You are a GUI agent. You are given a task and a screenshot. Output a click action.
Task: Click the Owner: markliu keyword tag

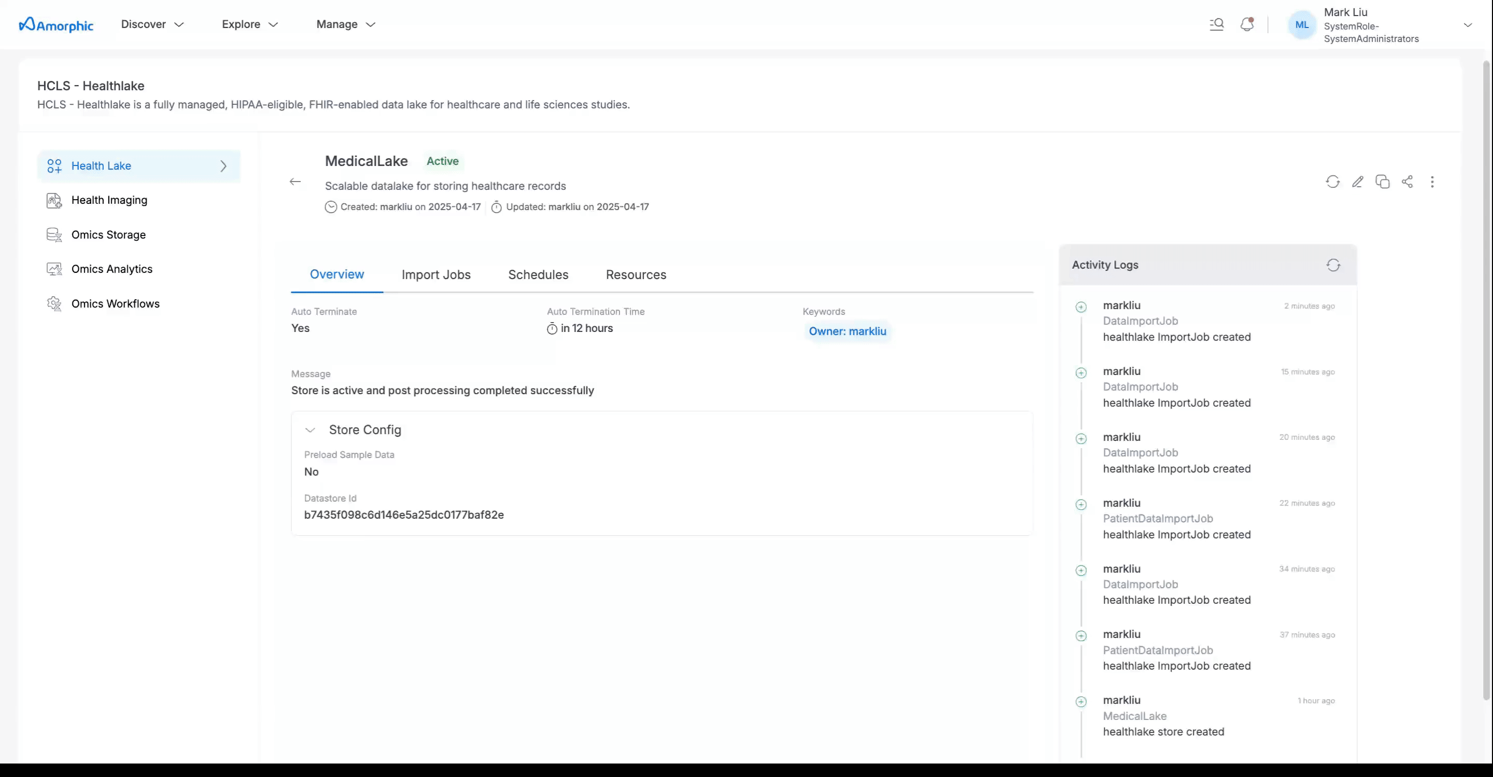tap(848, 331)
